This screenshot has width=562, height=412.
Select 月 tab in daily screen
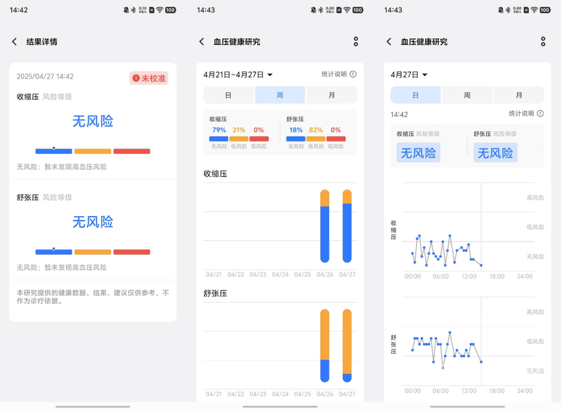[519, 96]
